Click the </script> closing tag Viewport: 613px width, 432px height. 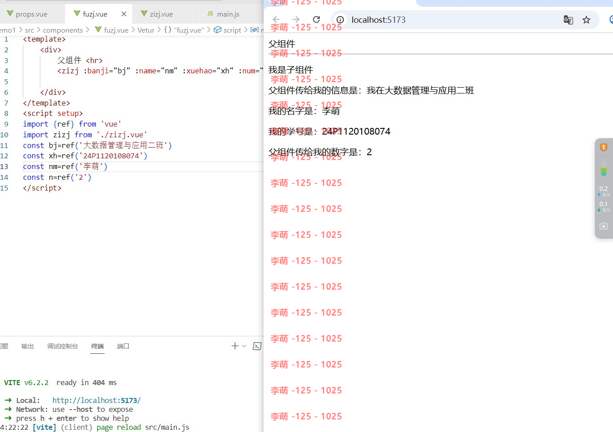pyautogui.click(x=42, y=188)
